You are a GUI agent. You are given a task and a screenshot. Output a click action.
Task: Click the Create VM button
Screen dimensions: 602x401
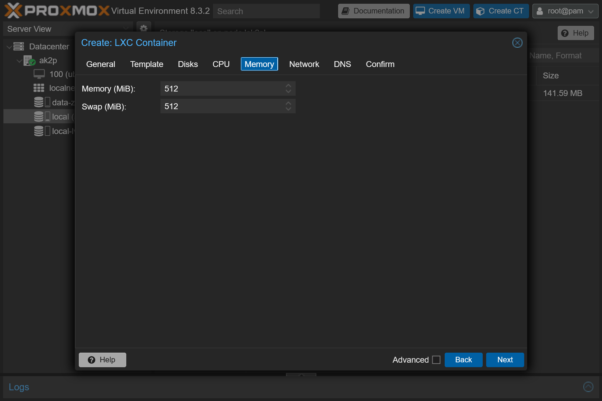pos(441,11)
